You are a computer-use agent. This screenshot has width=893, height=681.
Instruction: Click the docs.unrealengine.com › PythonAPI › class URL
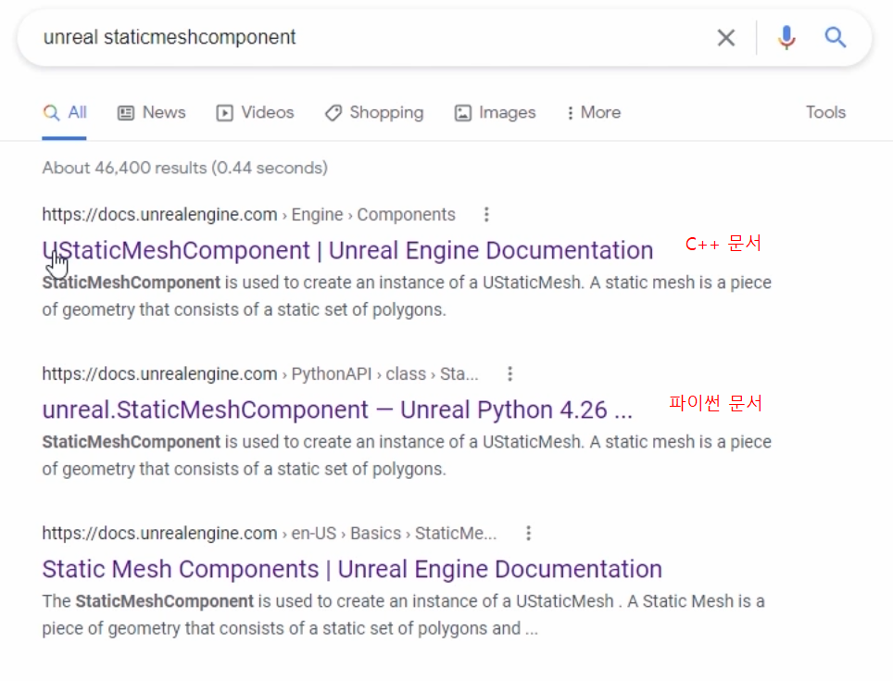click(x=260, y=374)
